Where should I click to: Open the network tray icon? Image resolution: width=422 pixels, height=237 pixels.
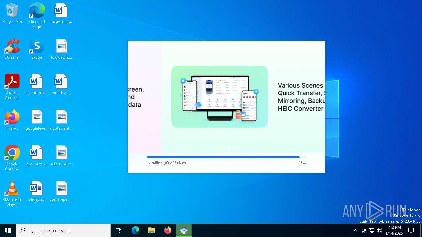pos(372,230)
